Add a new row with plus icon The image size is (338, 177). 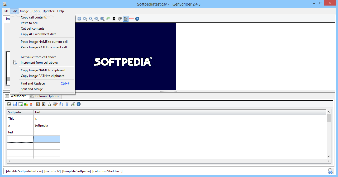point(21,104)
